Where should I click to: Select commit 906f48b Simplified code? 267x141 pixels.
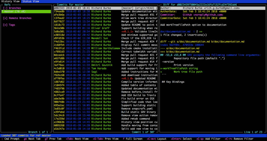tap(106, 102)
